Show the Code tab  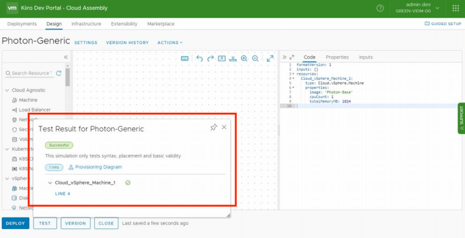310,57
